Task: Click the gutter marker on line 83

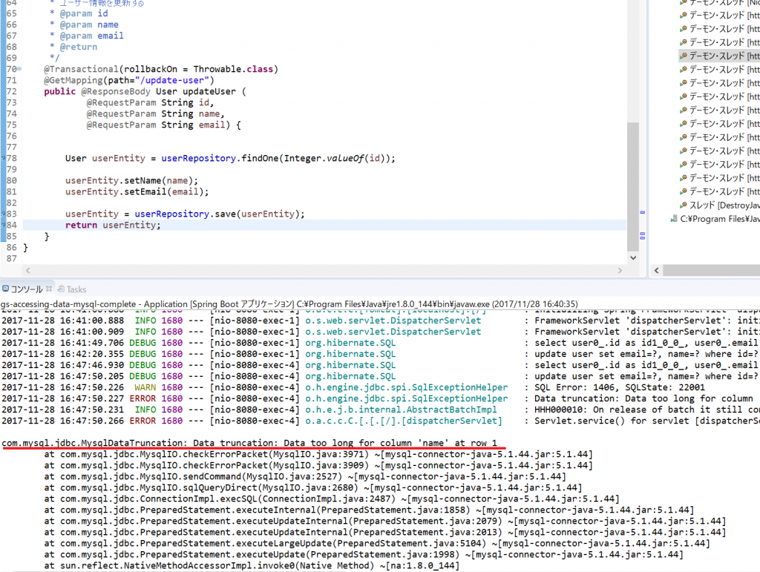Action: pyautogui.click(x=3, y=214)
